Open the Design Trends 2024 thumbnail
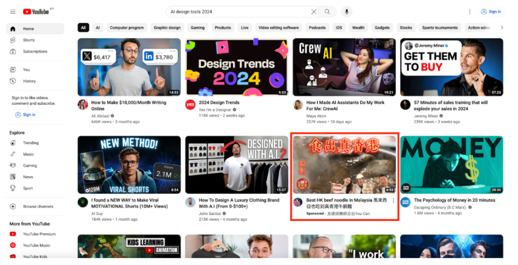Screen dimensions: 518x265 coord(237,67)
